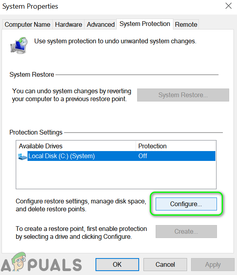This screenshot has width=237, height=275.
Task: Click the System Restore... button
Action: [183, 95]
